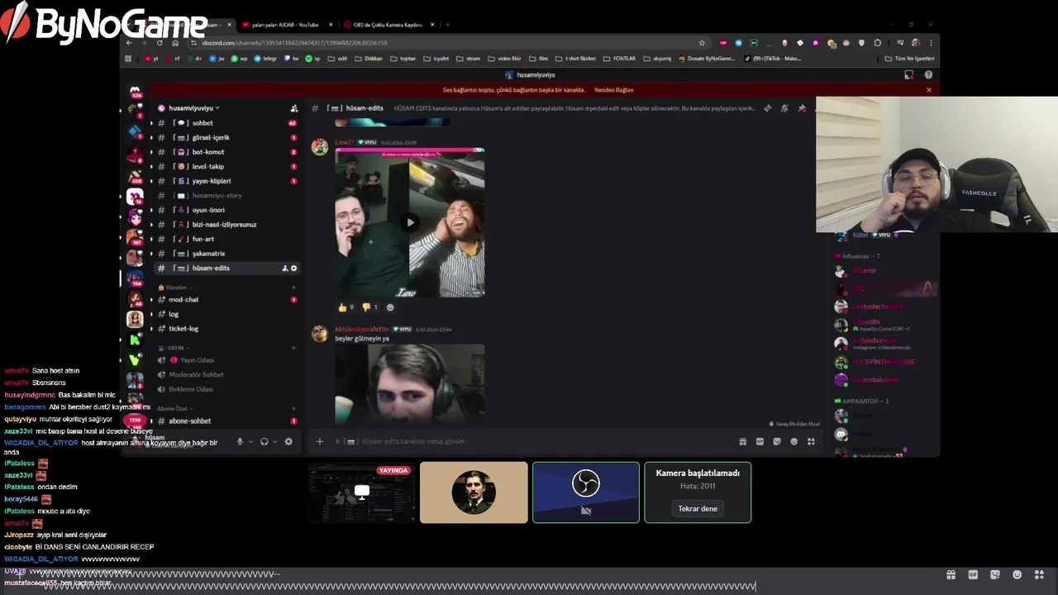Open pinned messages in hûsam-edits header

pyautogui.click(x=802, y=108)
